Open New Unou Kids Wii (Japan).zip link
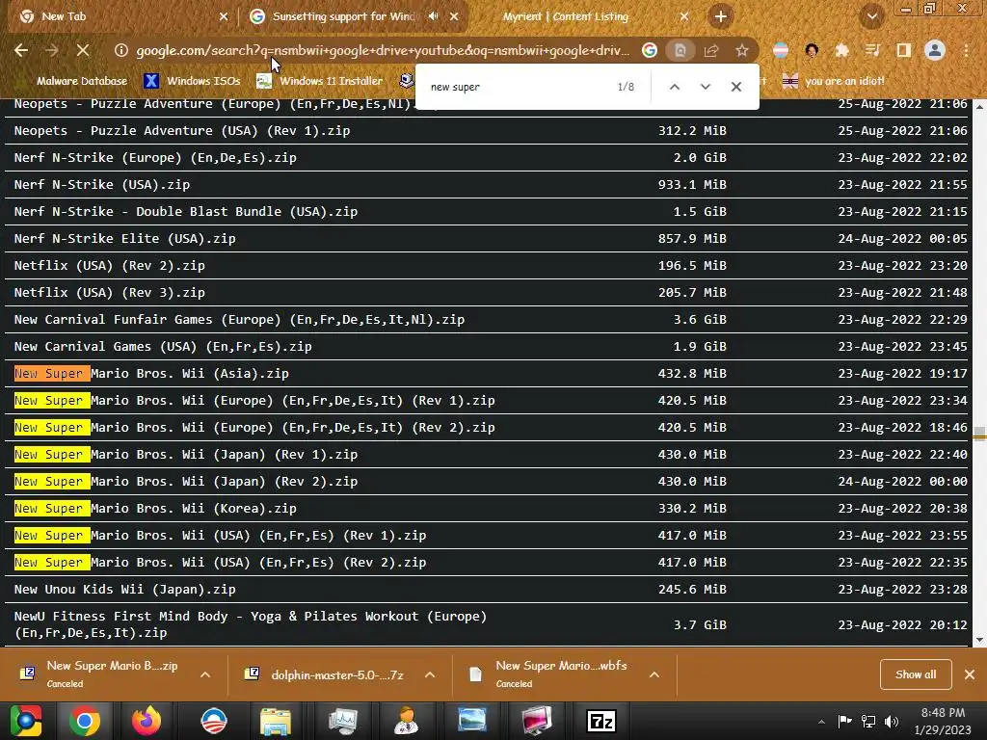This screenshot has height=740, width=987. (124, 590)
